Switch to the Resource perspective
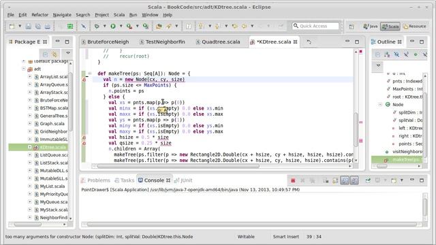The width and height of the screenshot is (436, 245). pyautogui.click(x=415, y=27)
